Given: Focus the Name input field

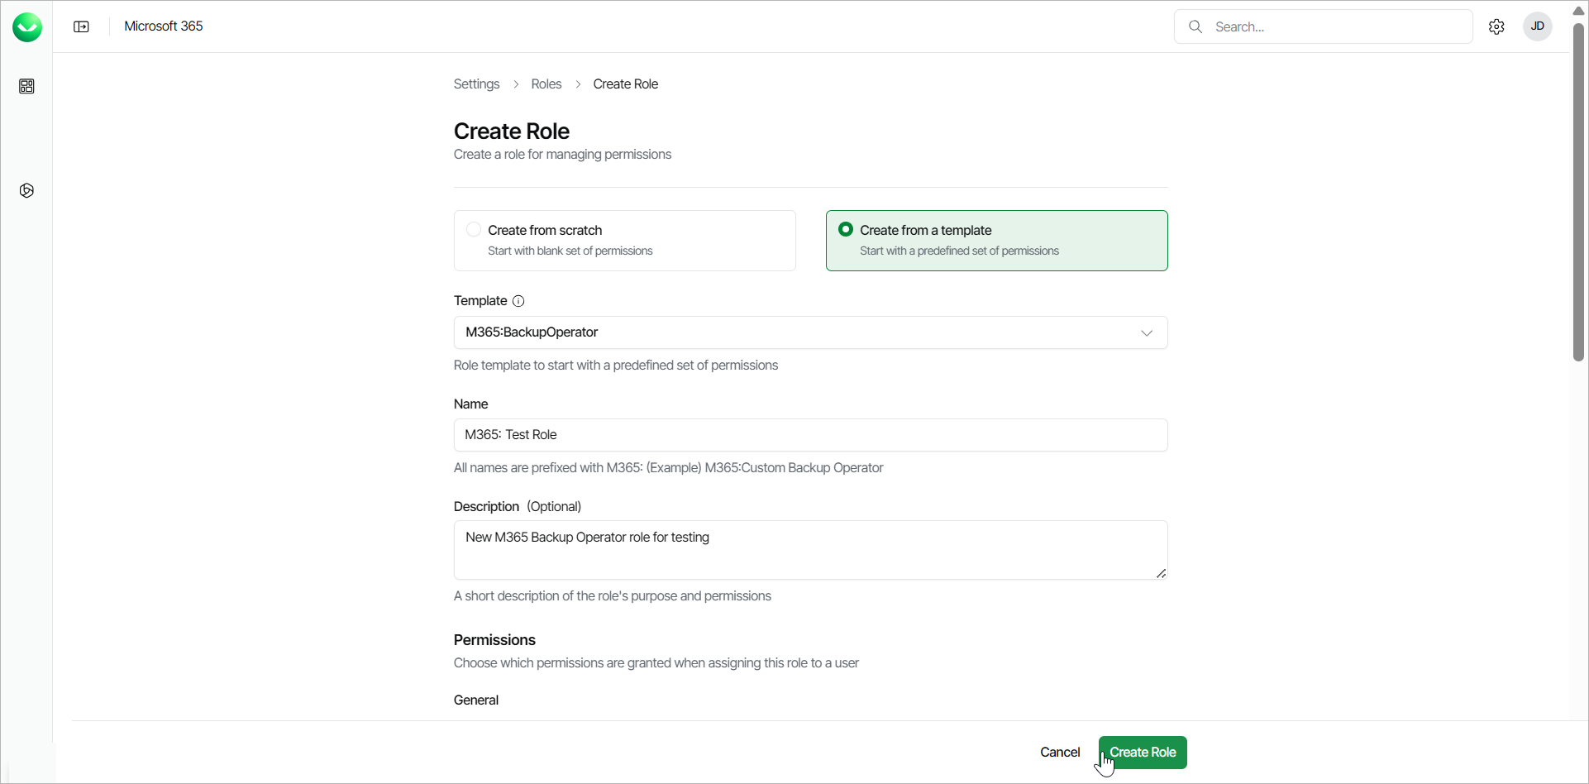Looking at the screenshot, I should click(x=810, y=435).
